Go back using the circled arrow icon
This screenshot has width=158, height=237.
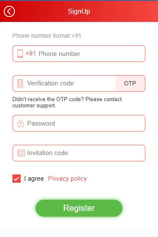pyautogui.click(x=9, y=11)
